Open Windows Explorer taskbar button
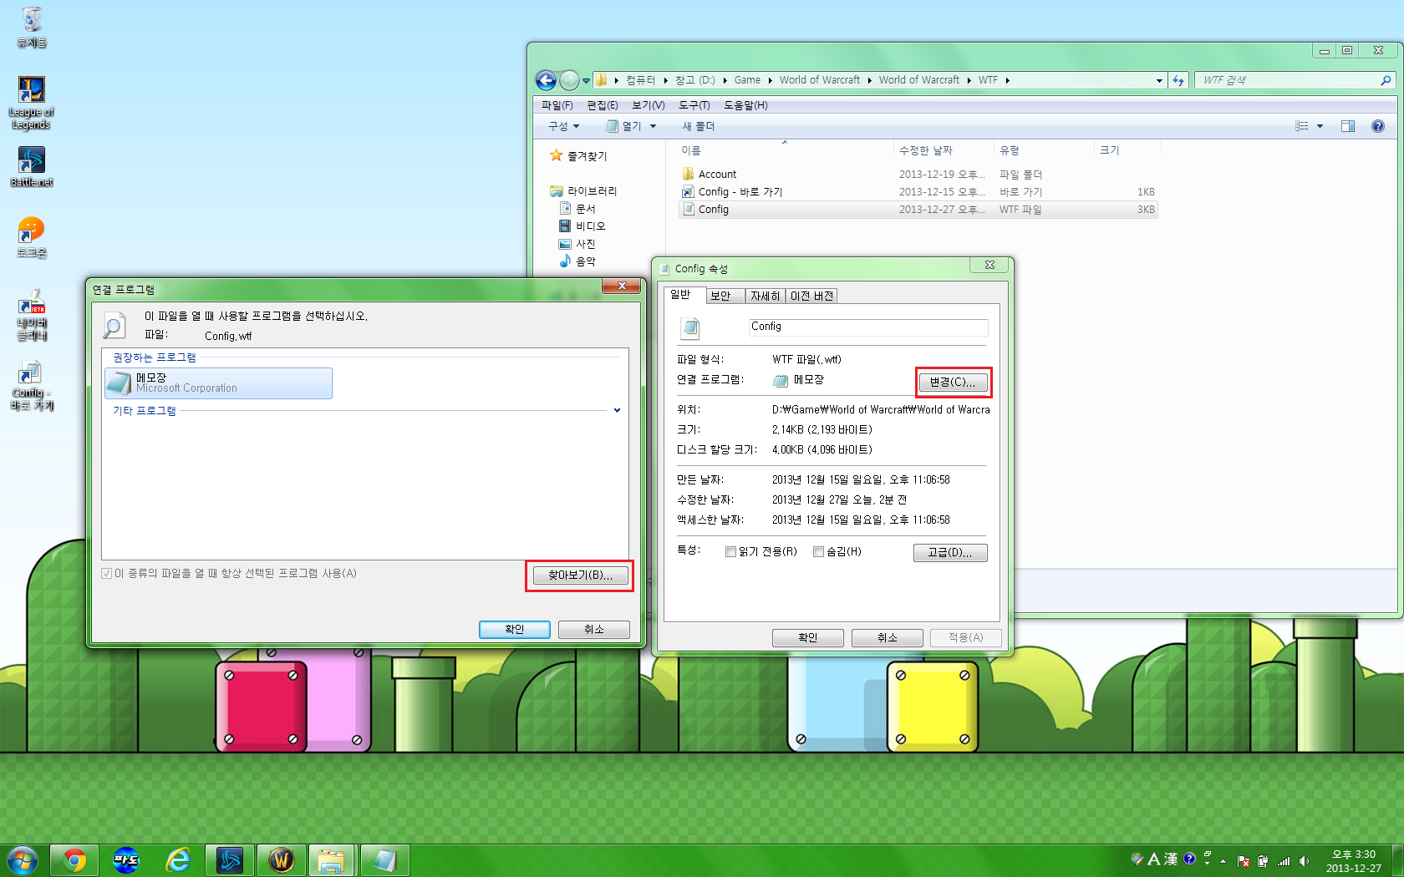The height and width of the screenshot is (877, 1404). 332,860
